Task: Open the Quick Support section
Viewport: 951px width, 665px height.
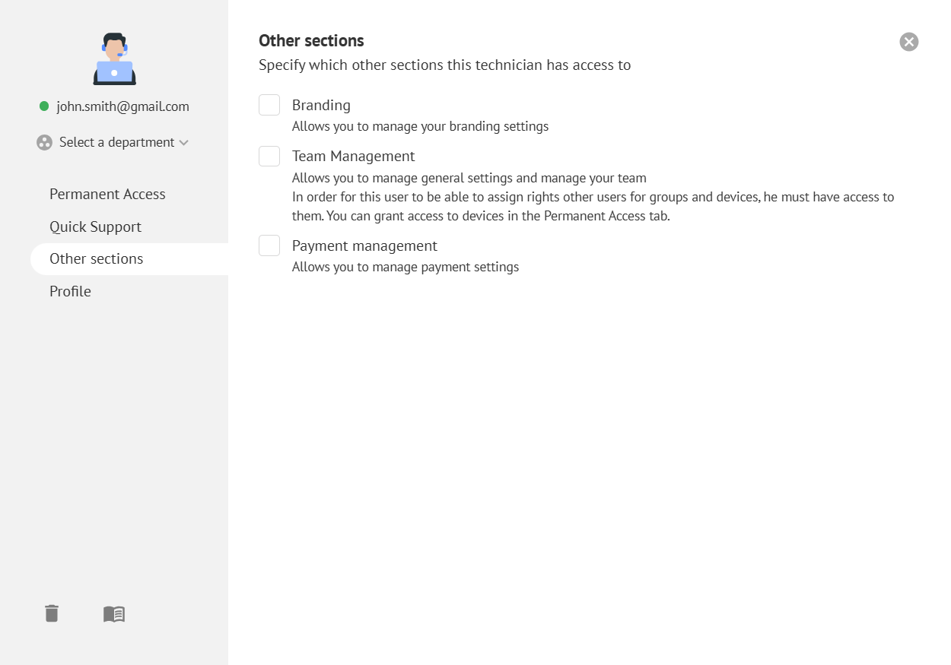Action: (x=95, y=226)
